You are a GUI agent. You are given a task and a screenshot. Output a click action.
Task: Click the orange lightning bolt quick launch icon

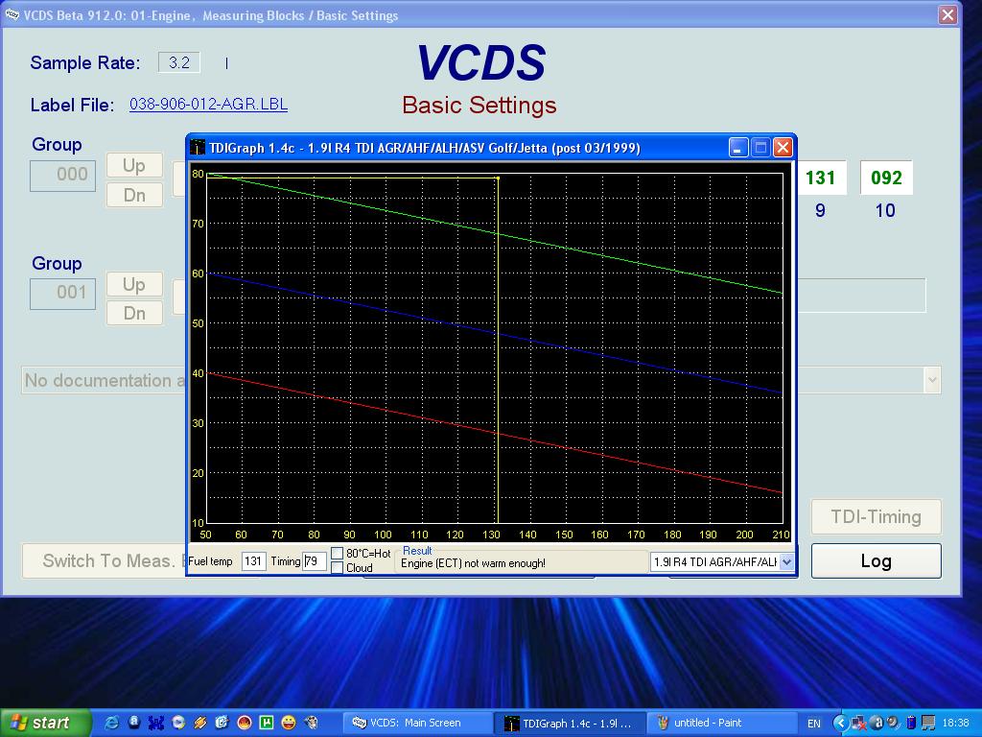coord(200,723)
